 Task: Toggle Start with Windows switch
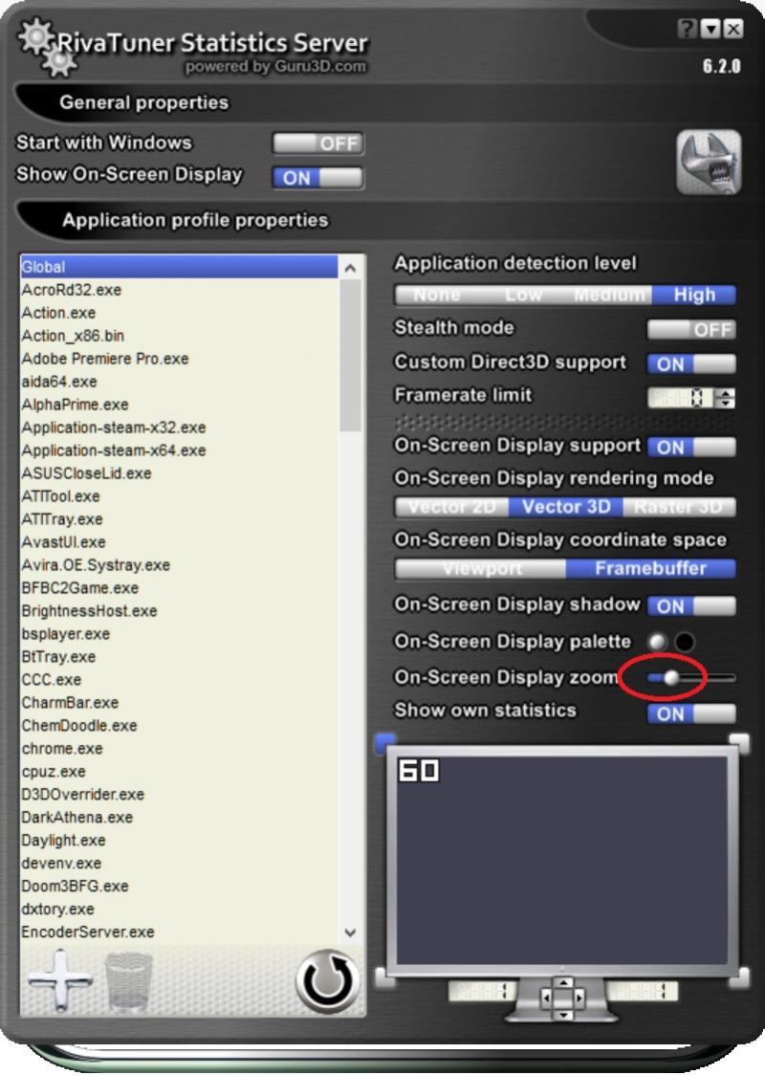point(318,143)
